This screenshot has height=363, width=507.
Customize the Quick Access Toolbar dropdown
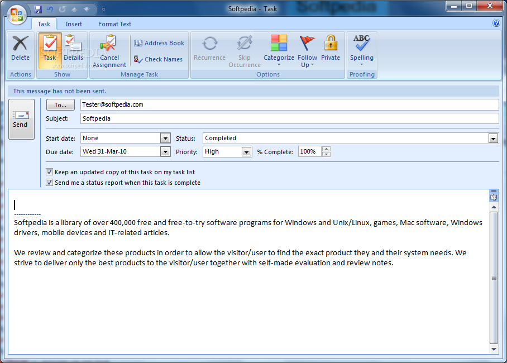click(103, 9)
